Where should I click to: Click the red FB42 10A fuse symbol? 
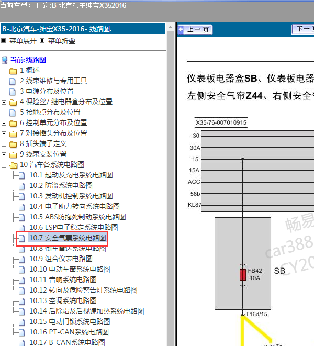click(243, 275)
